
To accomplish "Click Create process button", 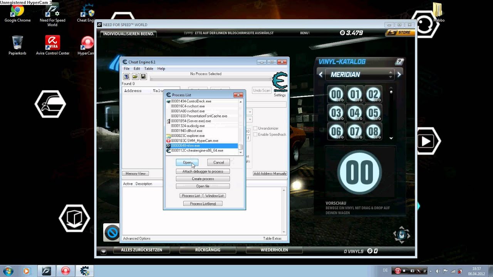I will (203, 179).
